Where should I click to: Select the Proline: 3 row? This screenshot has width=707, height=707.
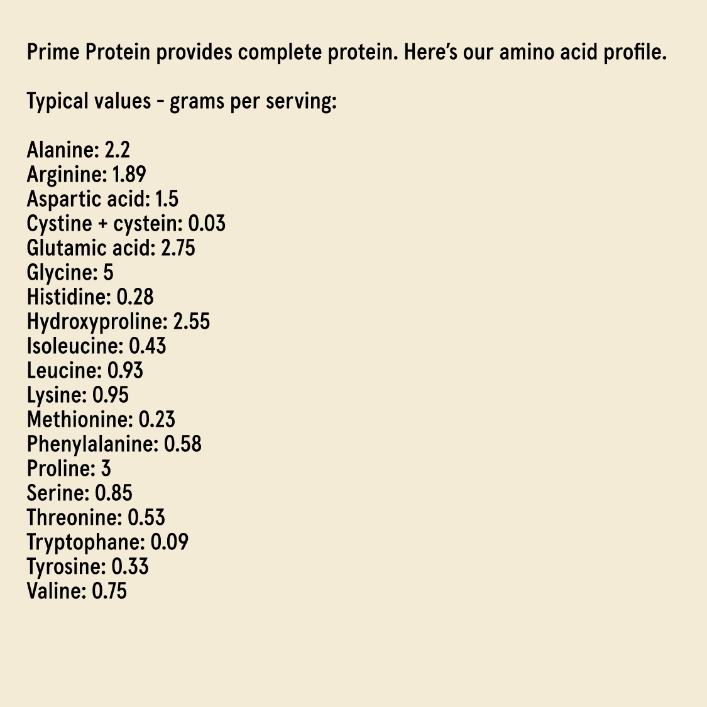[69, 469]
